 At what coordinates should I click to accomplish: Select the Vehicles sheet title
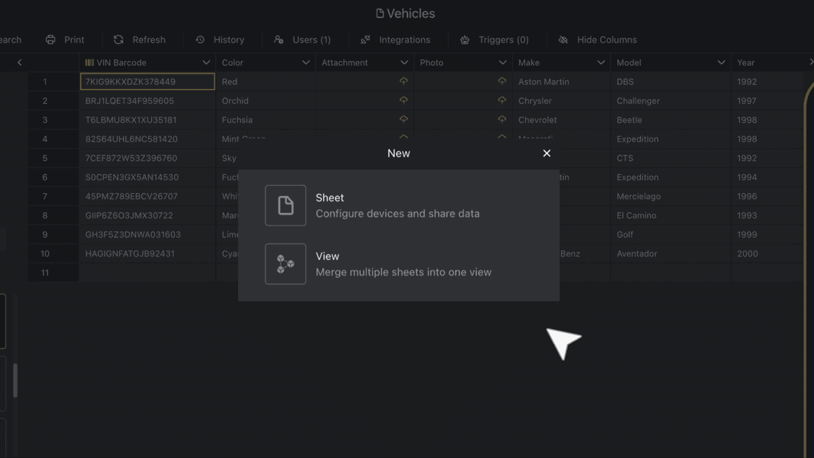pyautogui.click(x=405, y=13)
